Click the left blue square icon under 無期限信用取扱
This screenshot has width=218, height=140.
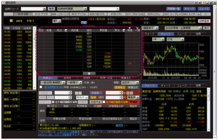coord(82,23)
